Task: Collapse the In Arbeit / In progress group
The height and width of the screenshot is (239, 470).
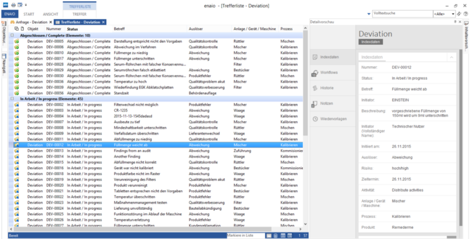Action: click(11, 98)
